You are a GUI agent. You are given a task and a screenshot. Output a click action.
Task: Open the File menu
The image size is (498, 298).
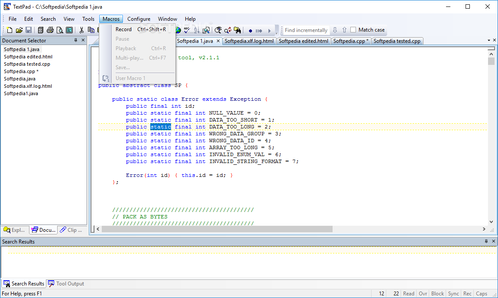(13, 19)
